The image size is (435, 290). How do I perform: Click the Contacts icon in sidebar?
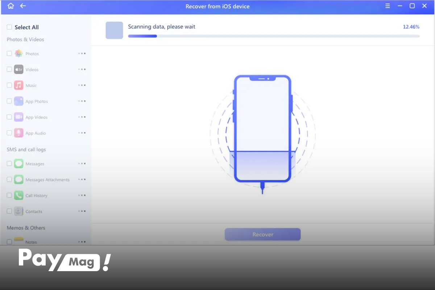point(18,211)
